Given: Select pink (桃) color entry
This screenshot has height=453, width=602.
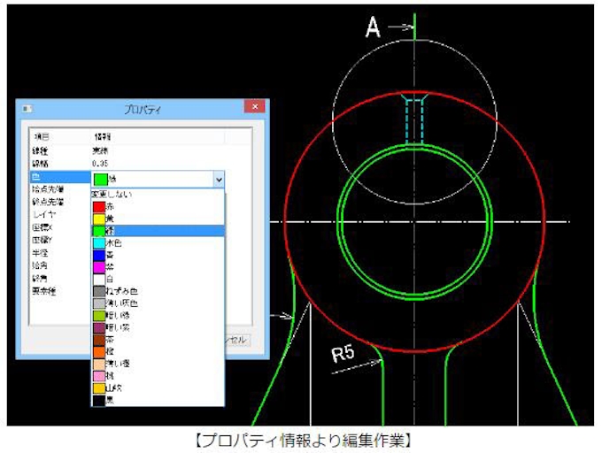Looking at the screenshot, I should [110, 376].
